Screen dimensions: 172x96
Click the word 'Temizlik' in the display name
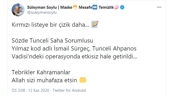(x=106, y=7)
